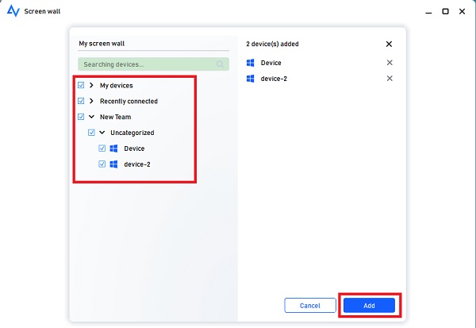Close the add devices dialog
The image size is (476, 328).
[389, 44]
